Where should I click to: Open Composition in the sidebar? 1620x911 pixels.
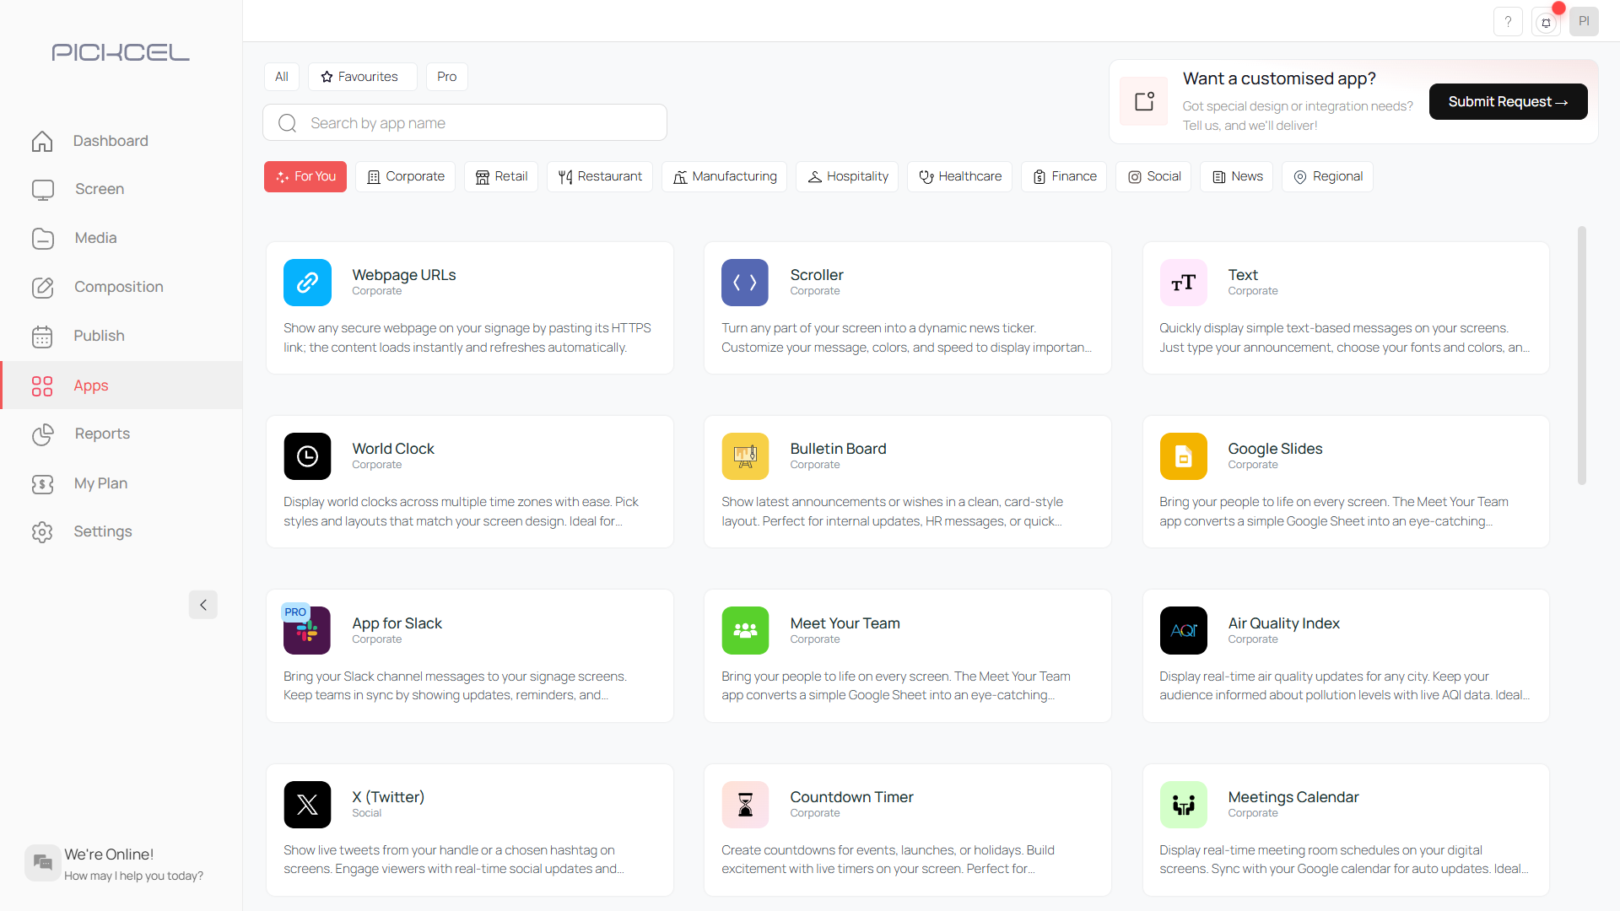(118, 287)
